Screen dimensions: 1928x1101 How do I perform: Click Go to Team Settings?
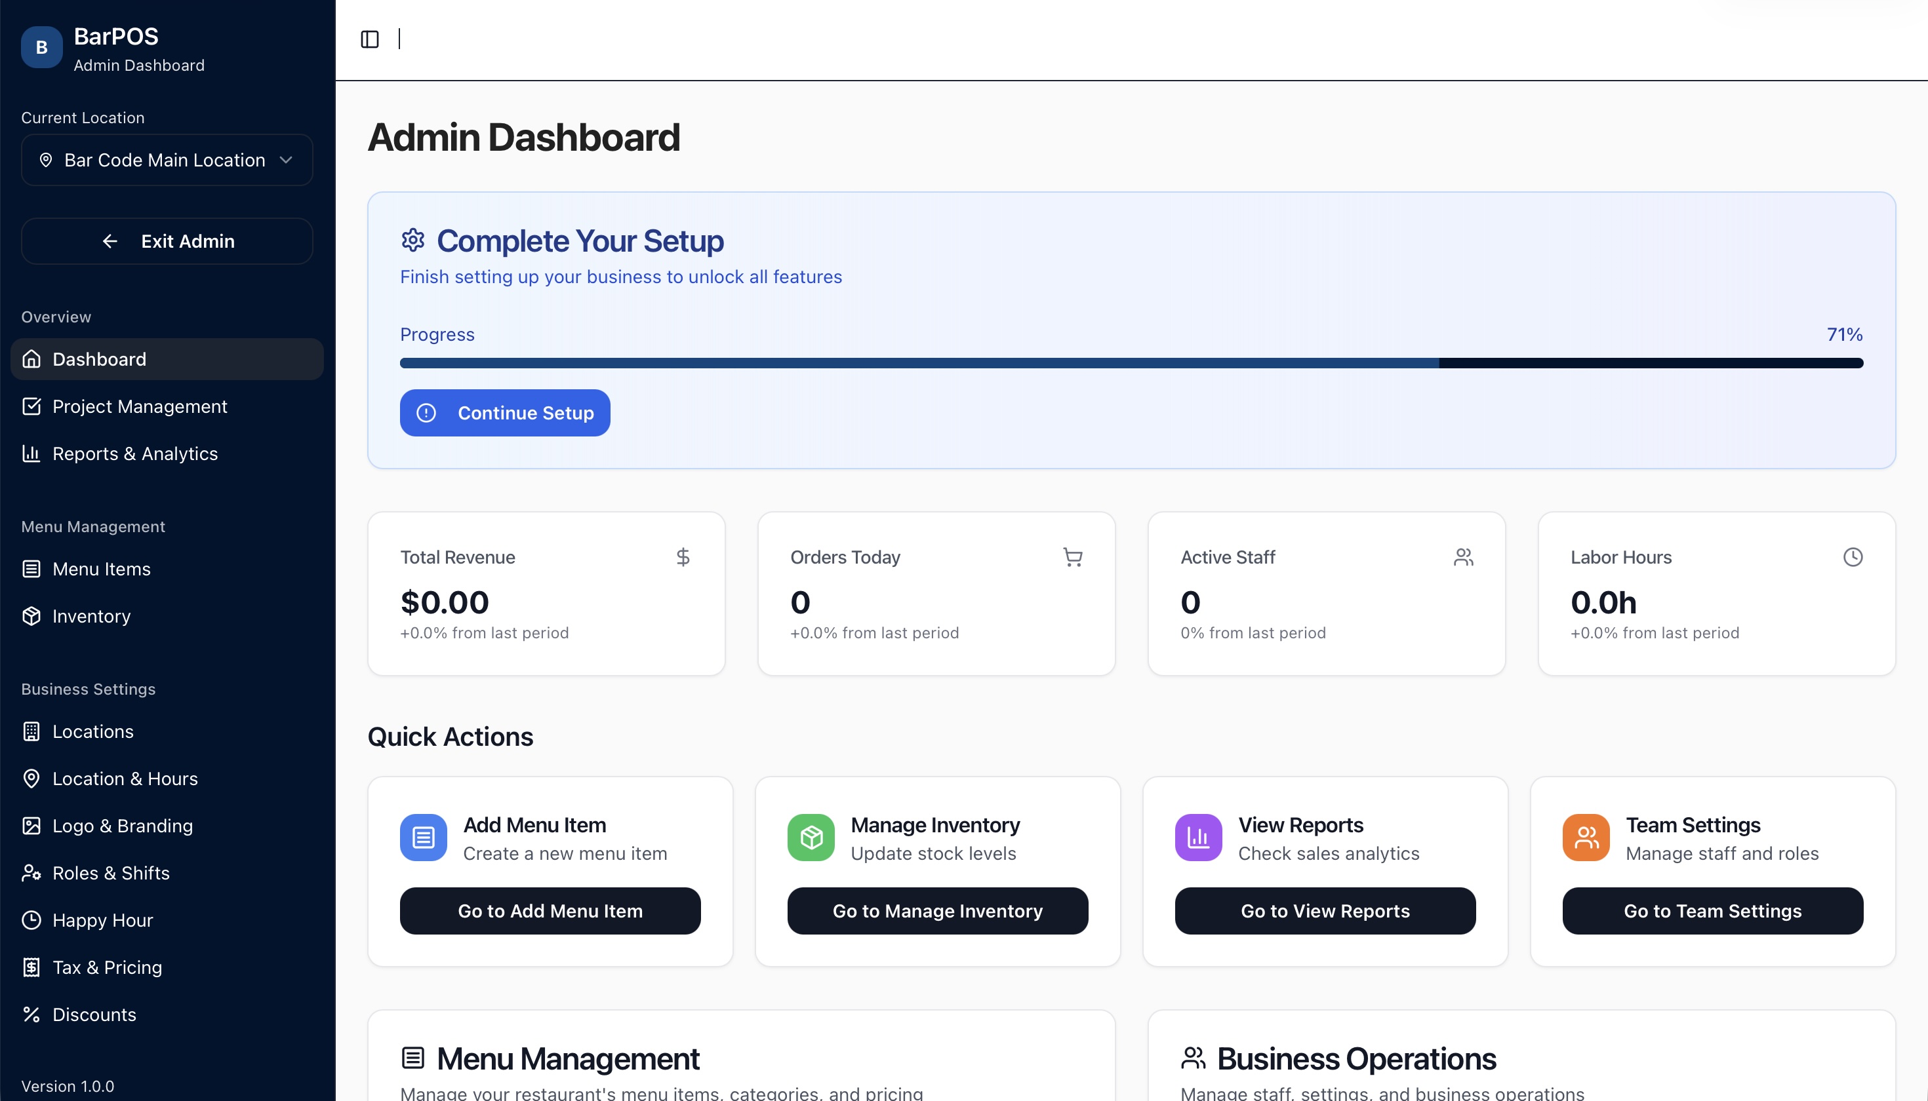(1712, 911)
